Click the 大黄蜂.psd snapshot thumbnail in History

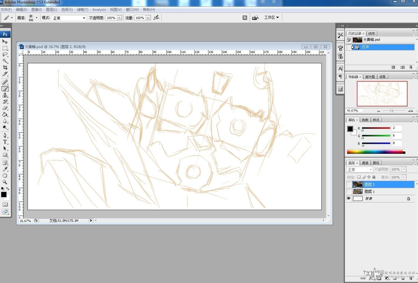tap(357, 40)
